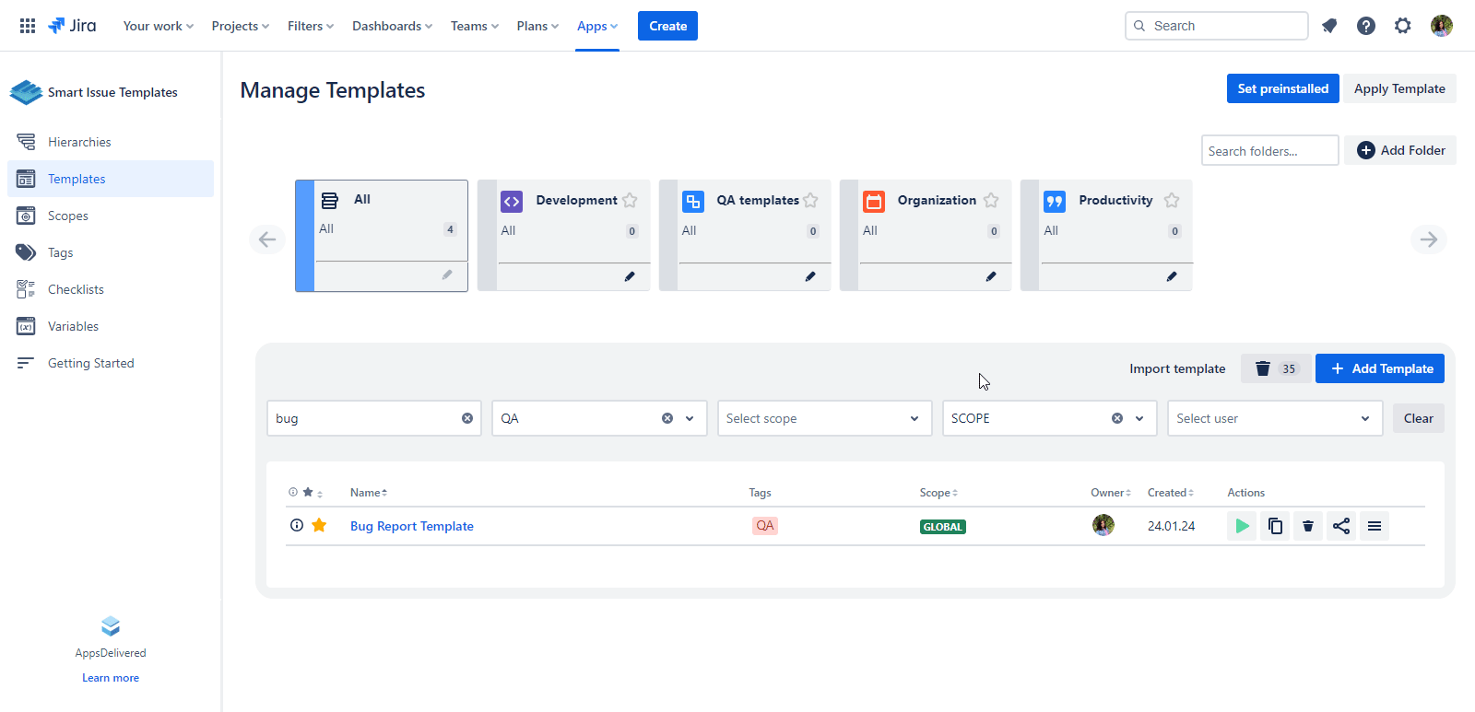Viewport: 1475px width, 712px height.
Task: Expand the Select user dropdown
Action: coord(1274,418)
